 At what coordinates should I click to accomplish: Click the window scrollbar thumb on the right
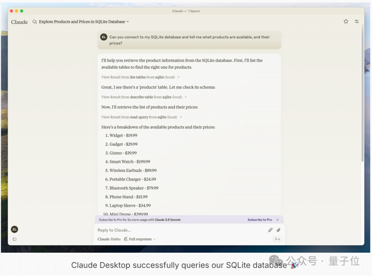pyautogui.click(x=362, y=92)
